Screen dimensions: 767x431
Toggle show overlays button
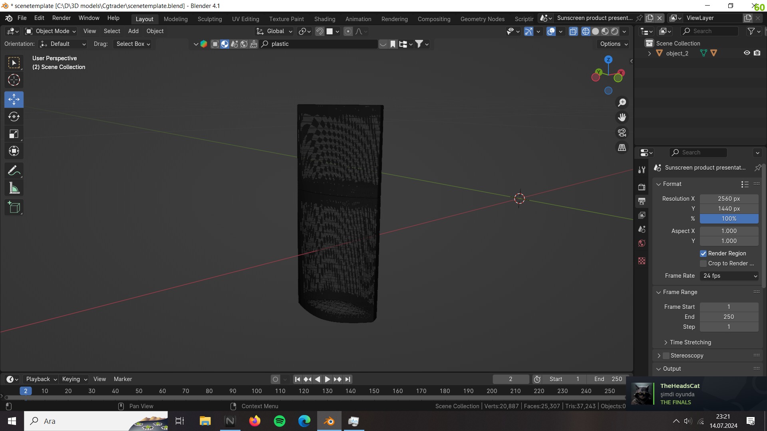pyautogui.click(x=551, y=32)
